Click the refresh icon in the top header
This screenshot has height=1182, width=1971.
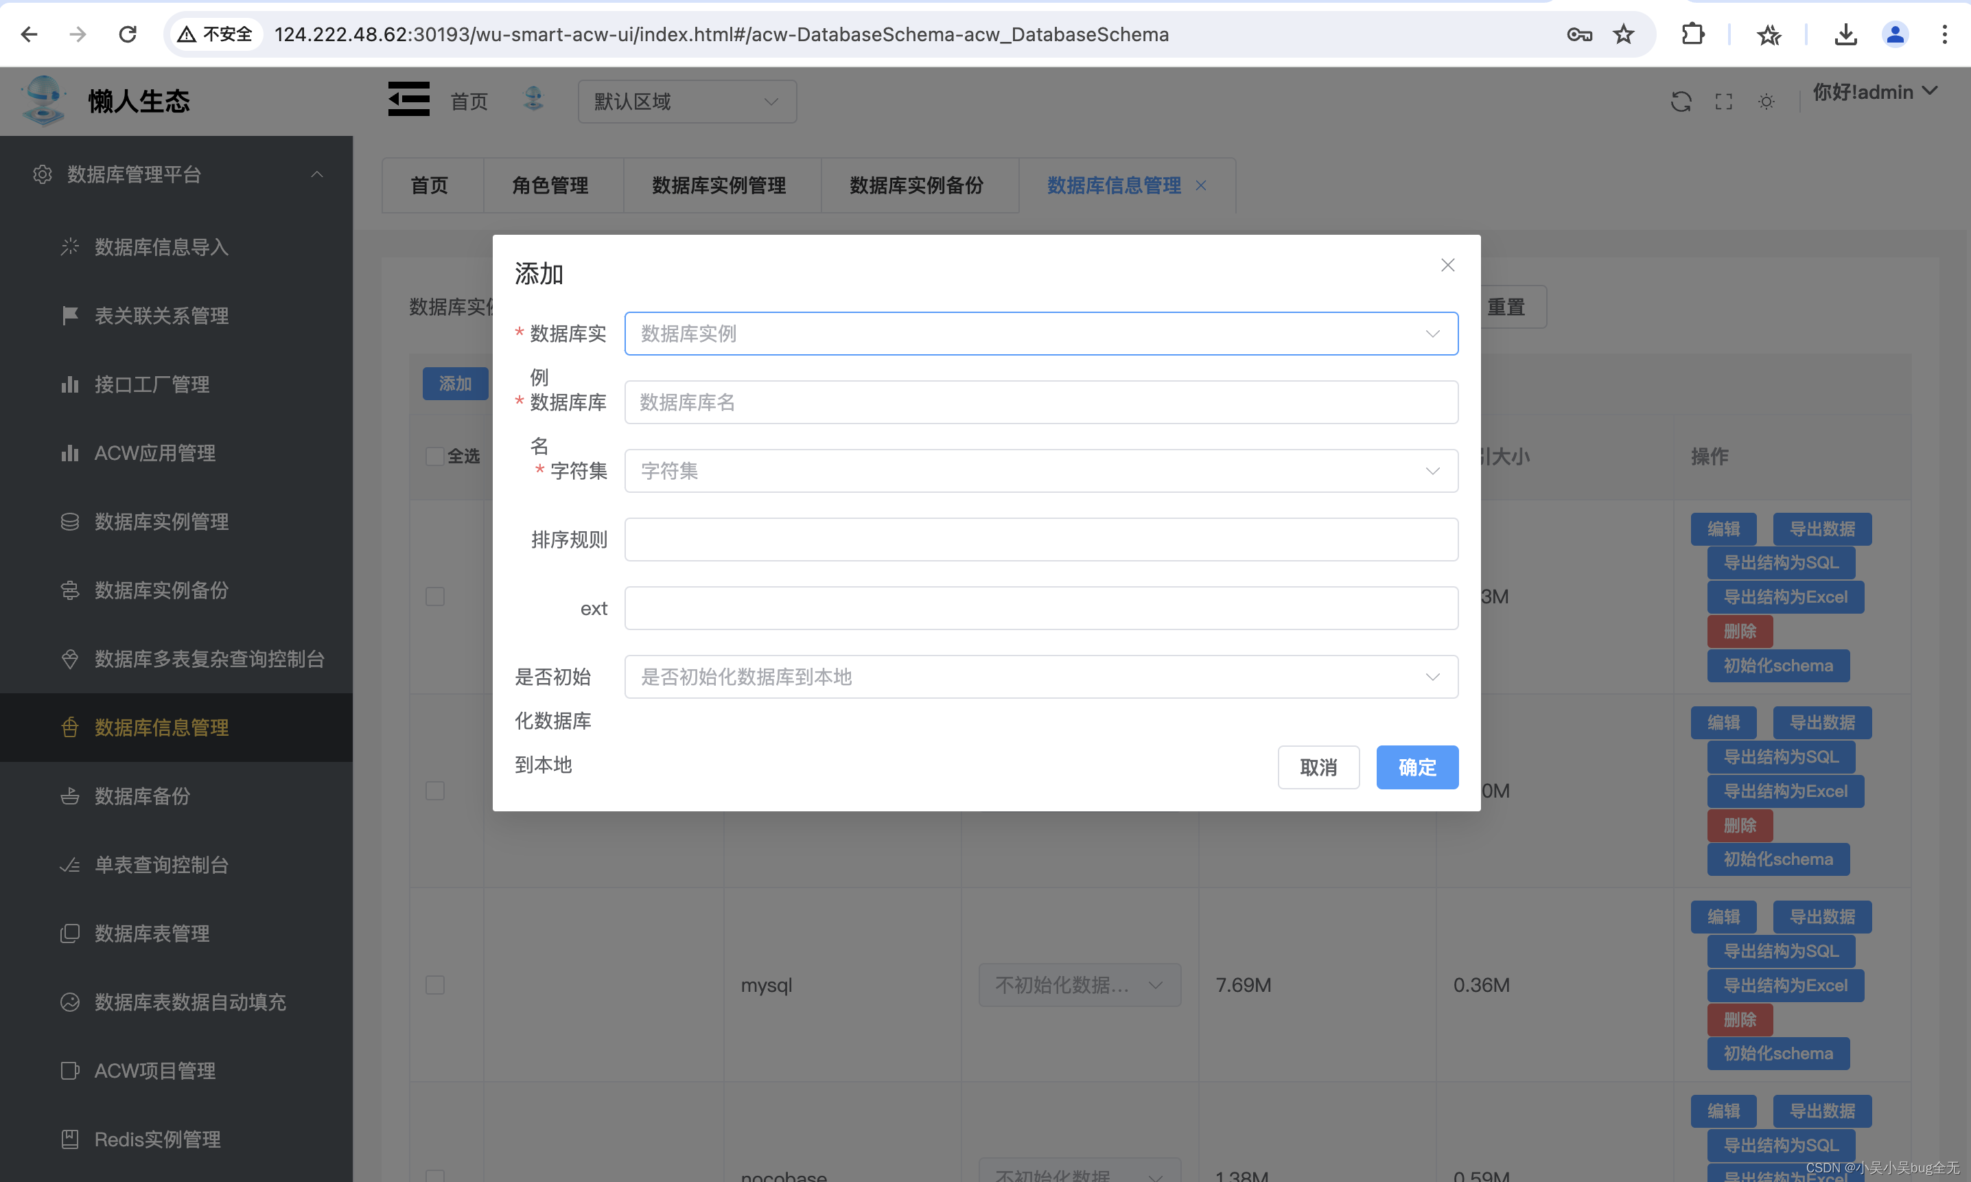tap(1680, 101)
